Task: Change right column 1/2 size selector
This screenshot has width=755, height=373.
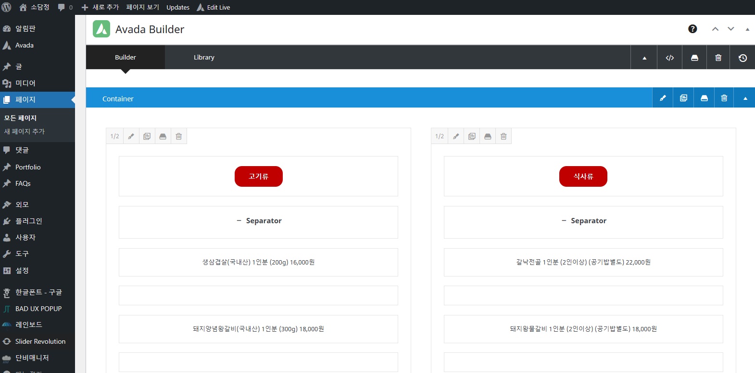Action: (x=440, y=136)
